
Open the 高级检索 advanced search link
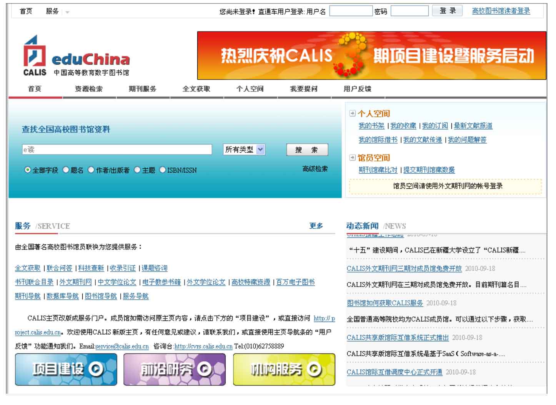[x=315, y=169]
